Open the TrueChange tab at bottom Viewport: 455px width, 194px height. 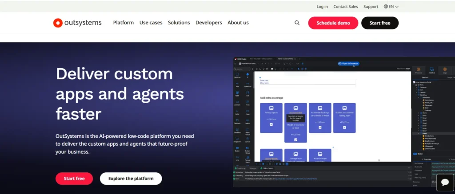point(240,168)
